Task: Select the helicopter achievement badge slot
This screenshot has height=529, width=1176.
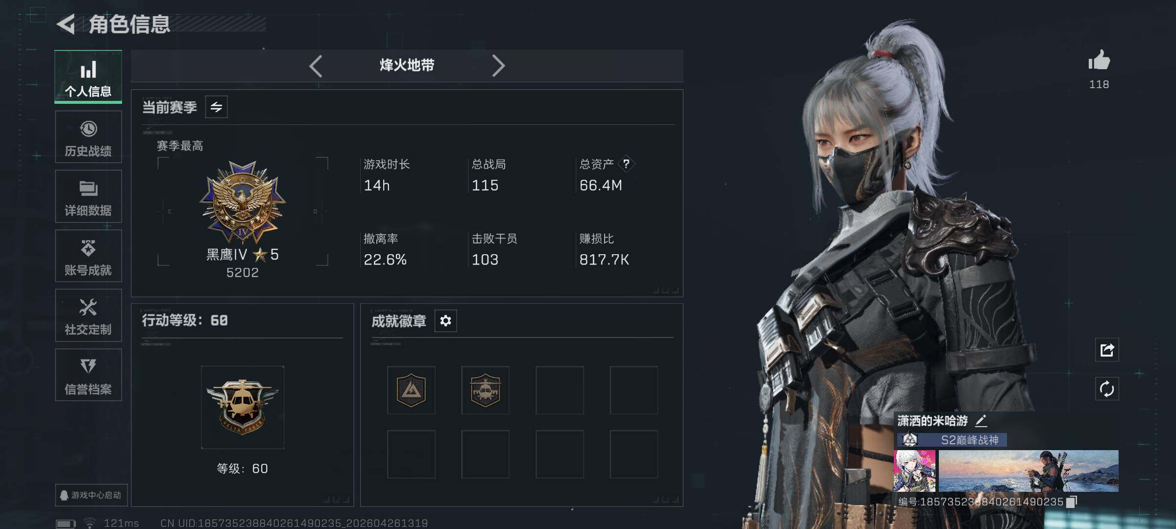Action: (x=485, y=390)
